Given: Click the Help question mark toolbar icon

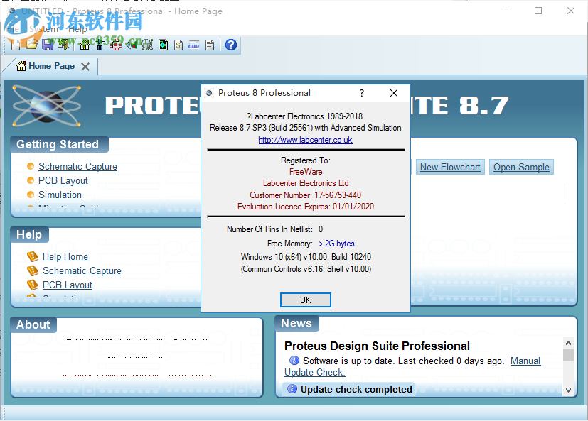Looking at the screenshot, I should coord(230,45).
